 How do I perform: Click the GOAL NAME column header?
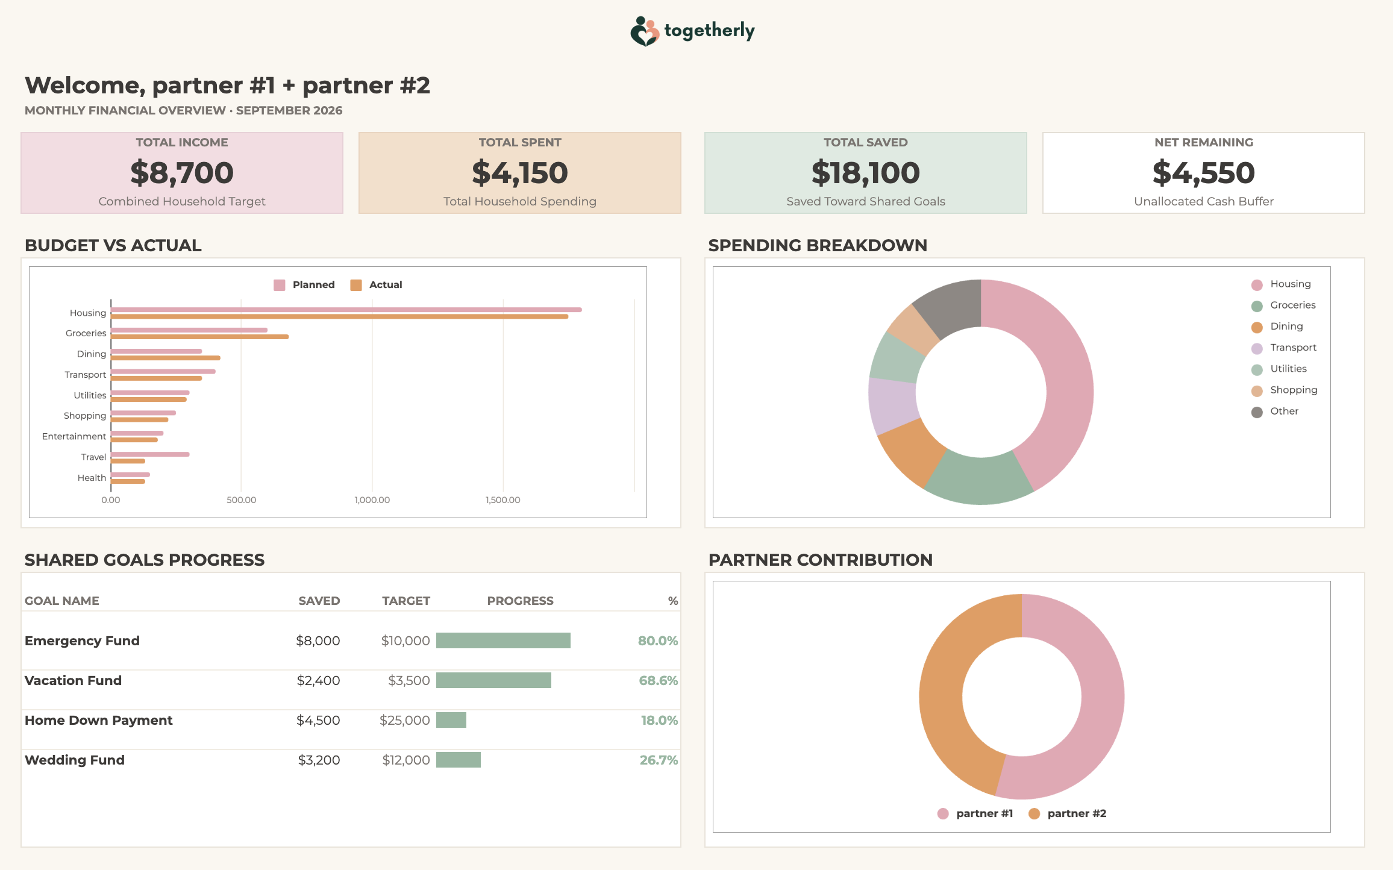click(62, 601)
